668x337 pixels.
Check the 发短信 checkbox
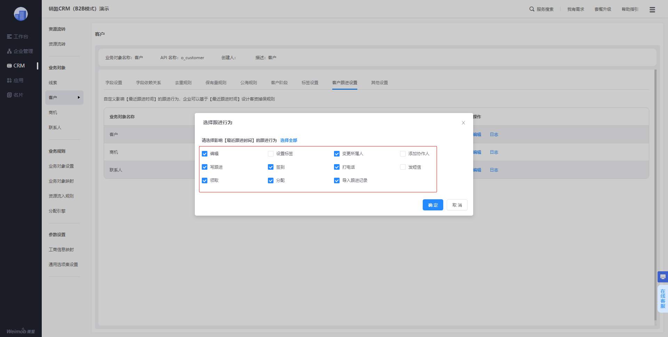pyautogui.click(x=403, y=167)
